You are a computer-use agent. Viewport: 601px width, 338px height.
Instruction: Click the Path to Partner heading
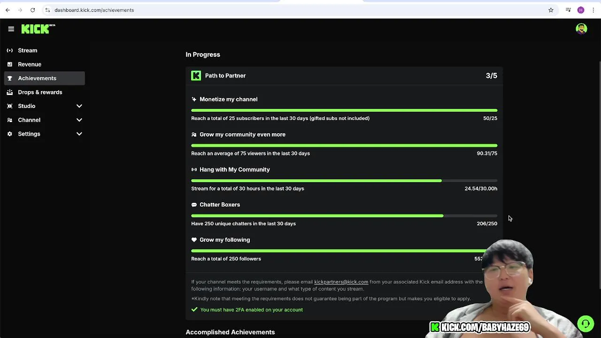(225, 76)
